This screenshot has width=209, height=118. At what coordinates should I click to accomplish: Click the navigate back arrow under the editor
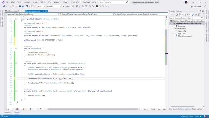31,109
